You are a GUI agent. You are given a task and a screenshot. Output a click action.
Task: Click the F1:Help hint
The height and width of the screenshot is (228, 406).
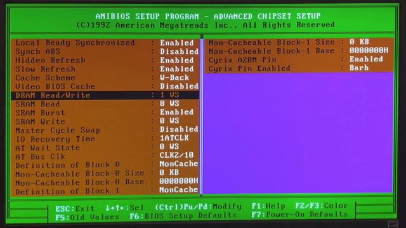[x=268, y=206]
